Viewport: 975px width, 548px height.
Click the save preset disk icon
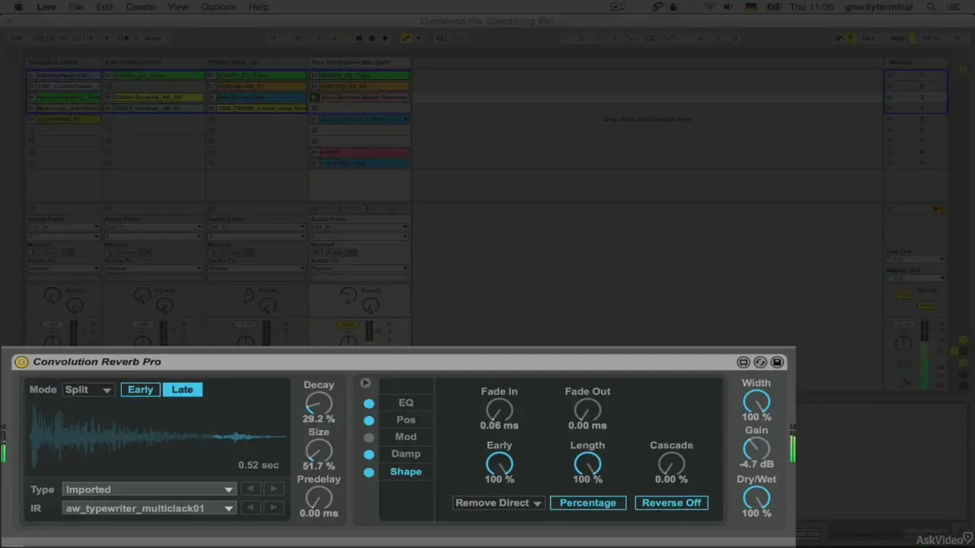coord(777,362)
